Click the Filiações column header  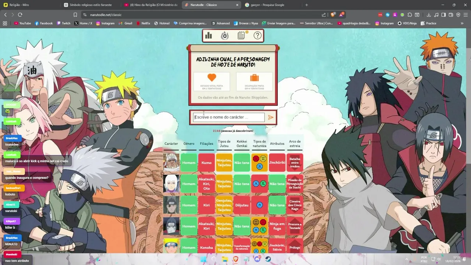point(206,144)
